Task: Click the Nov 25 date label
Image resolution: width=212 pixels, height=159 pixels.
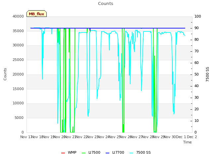Action: [x=115, y=137]
